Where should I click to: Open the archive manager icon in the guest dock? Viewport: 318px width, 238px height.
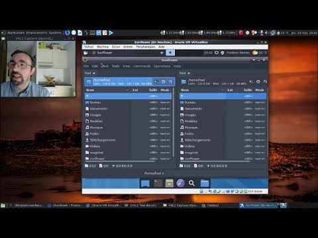click(170, 183)
